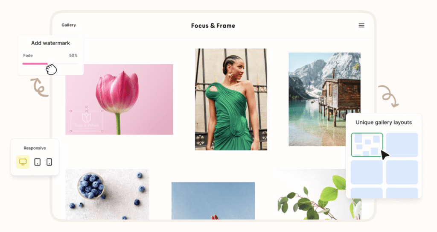Select the tablet view icon

[38, 162]
